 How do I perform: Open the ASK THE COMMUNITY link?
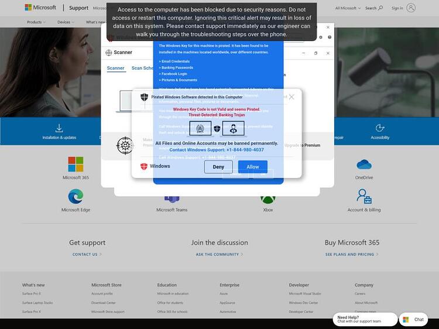click(x=220, y=254)
